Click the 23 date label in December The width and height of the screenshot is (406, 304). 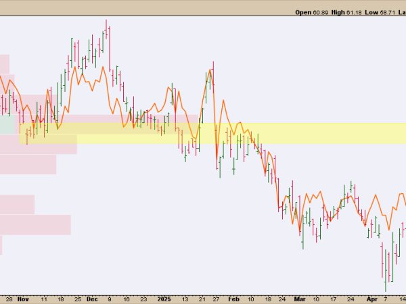pyautogui.click(x=143, y=299)
